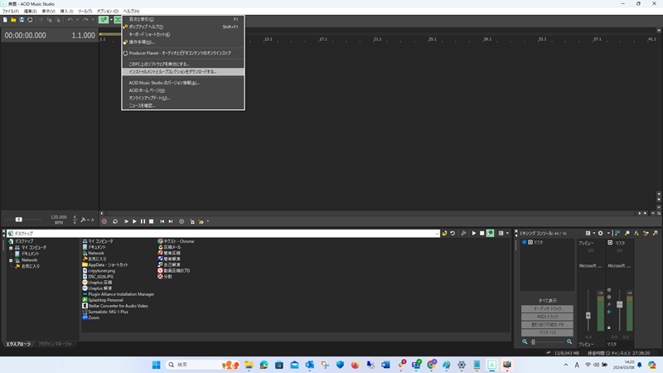Click すべて表示 in mixing console
The width and height of the screenshot is (663, 373).
547,301
